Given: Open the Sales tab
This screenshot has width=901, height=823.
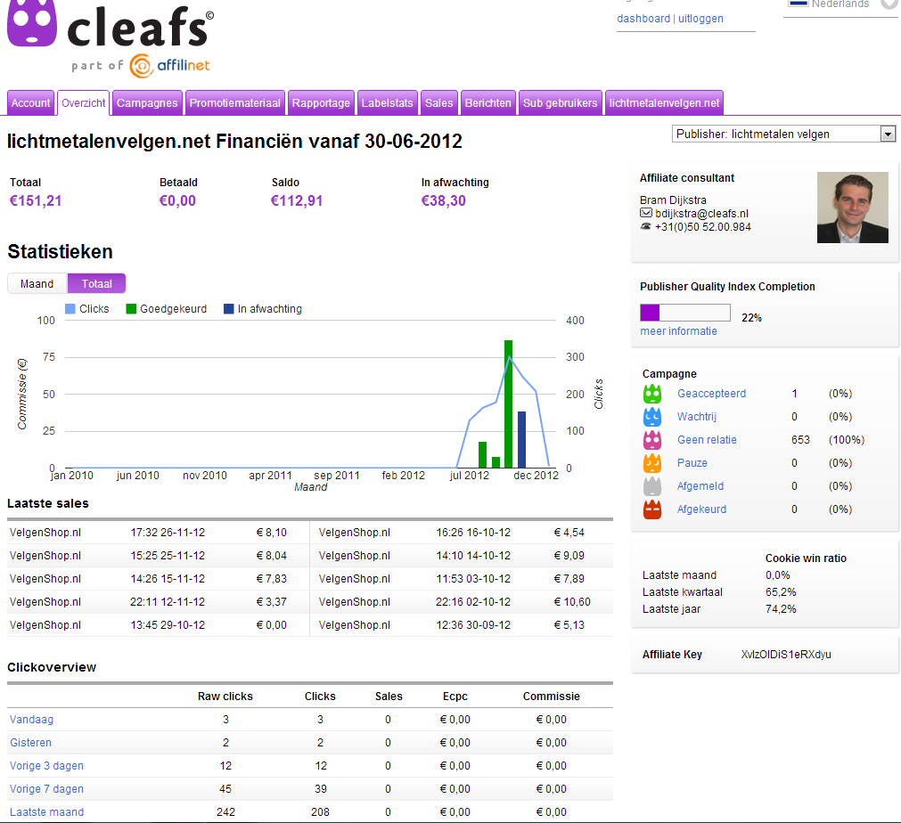Looking at the screenshot, I should click(439, 102).
